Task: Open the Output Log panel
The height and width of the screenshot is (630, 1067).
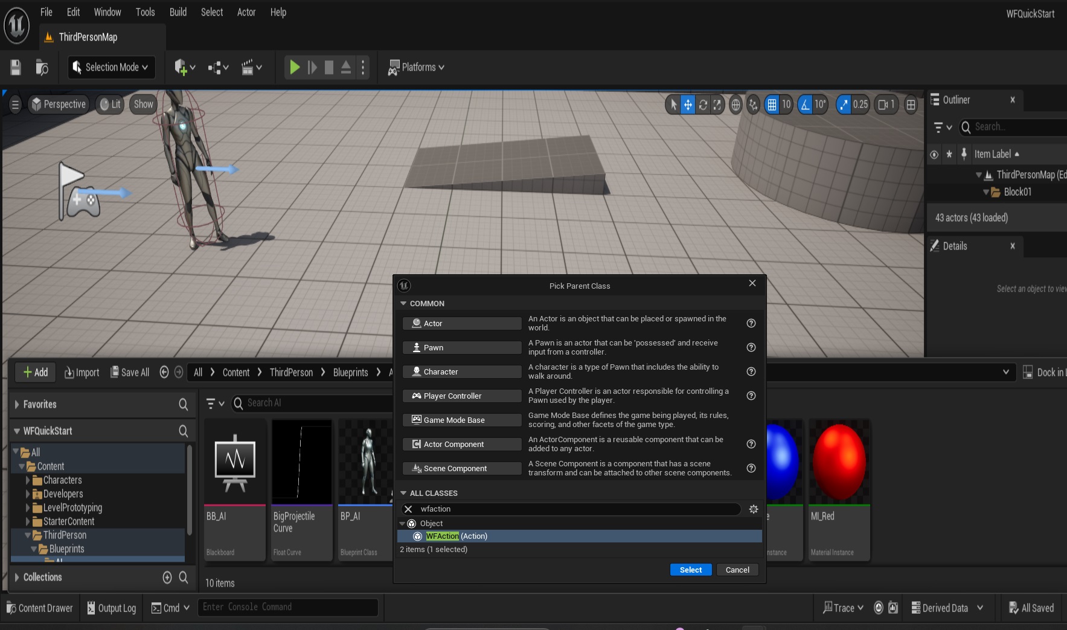Action: pyautogui.click(x=111, y=608)
